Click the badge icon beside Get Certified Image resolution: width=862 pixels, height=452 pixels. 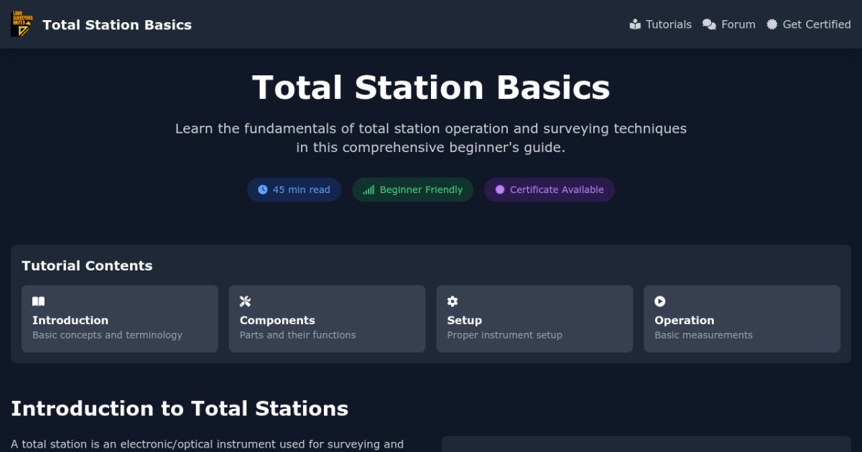(771, 24)
